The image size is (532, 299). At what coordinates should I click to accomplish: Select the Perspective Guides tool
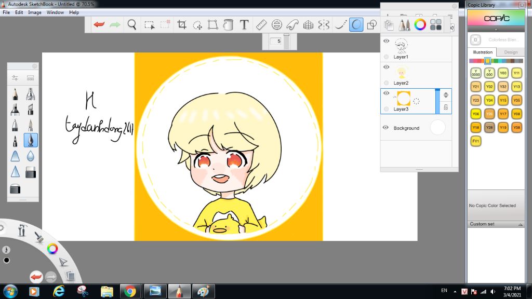pos(308,25)
